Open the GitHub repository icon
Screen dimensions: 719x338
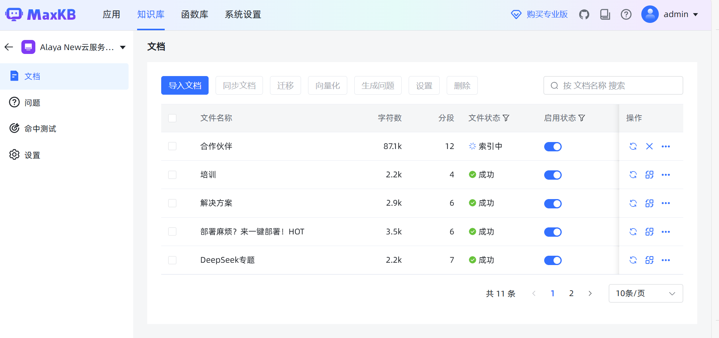(584, 15)
